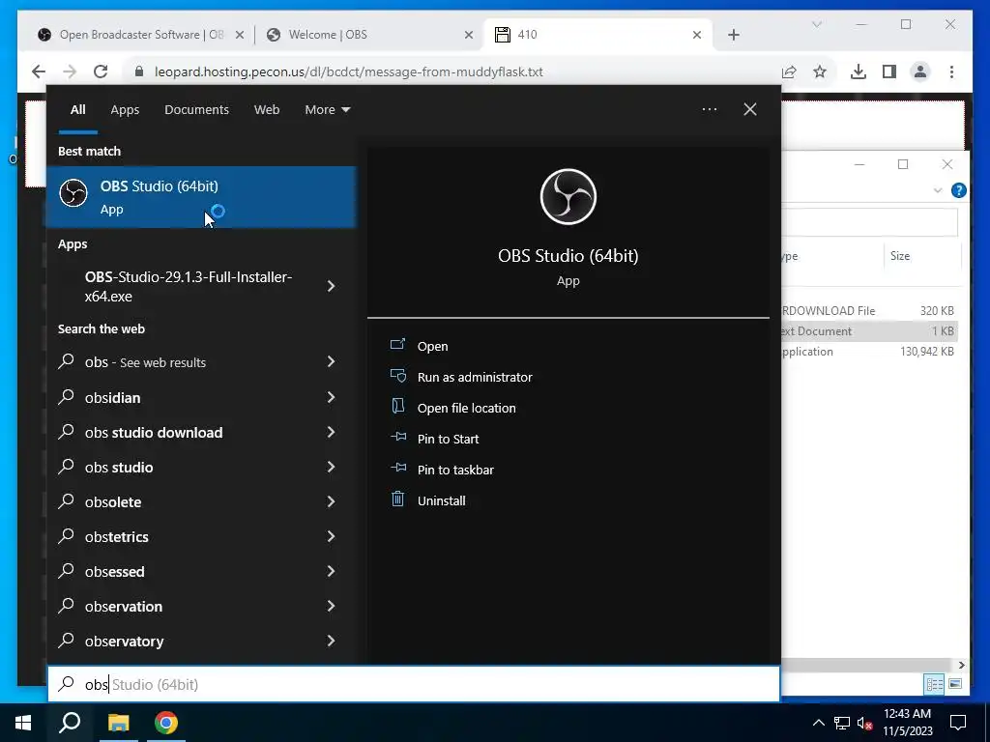Image resolution: width=990 pixels, height=742 pixels.
Task: Expand File Explorer ribbon chevron
Action: (938, 190)
